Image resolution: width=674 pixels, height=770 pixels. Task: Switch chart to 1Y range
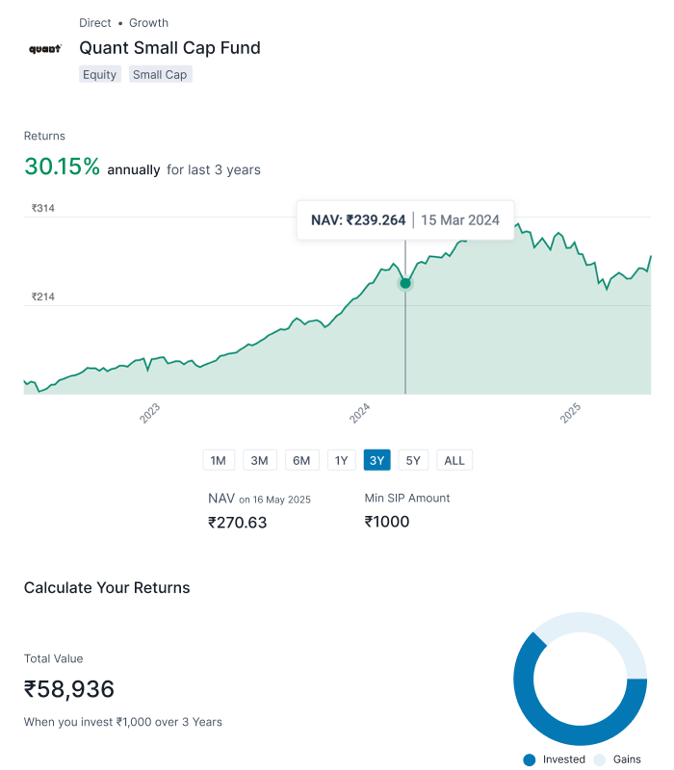click(x=341, y=460)
